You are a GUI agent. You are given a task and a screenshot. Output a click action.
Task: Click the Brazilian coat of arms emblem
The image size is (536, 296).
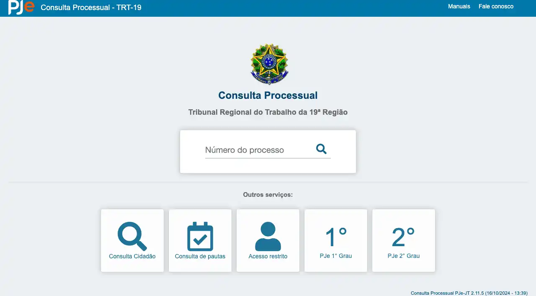(x=269, y=64)
